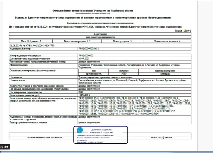Click the underlined heading 'Филиал публично-правовой компании Роскадастр'
The height and width of the screenshot is (153, 213).
coord(93,11)
